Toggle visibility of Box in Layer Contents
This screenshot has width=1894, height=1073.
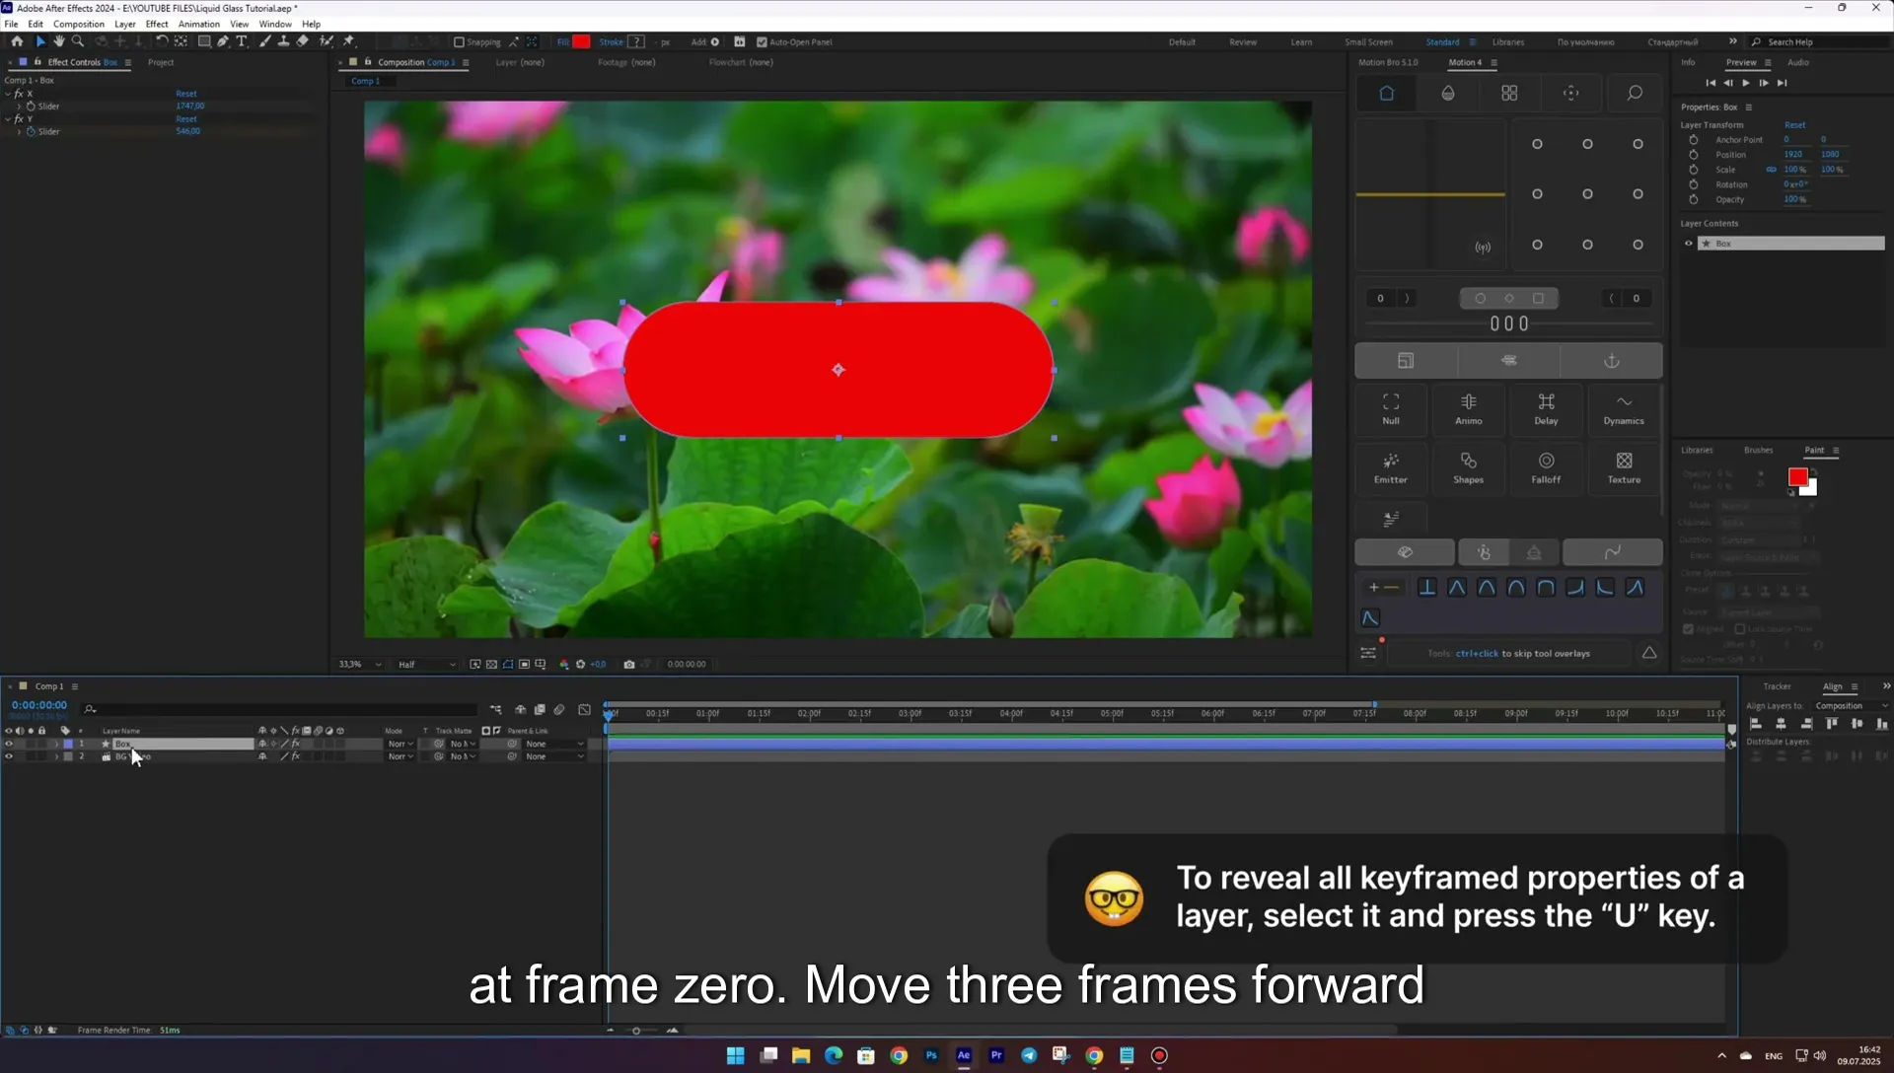coord(1688,244)
